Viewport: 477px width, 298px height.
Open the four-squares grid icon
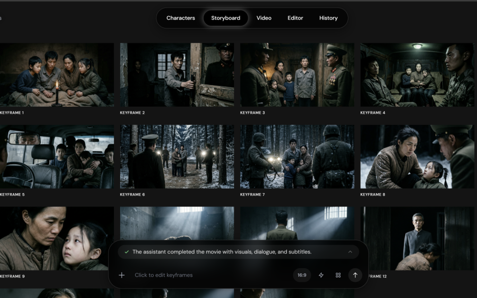pyautogui.click(x=338, y=275)
